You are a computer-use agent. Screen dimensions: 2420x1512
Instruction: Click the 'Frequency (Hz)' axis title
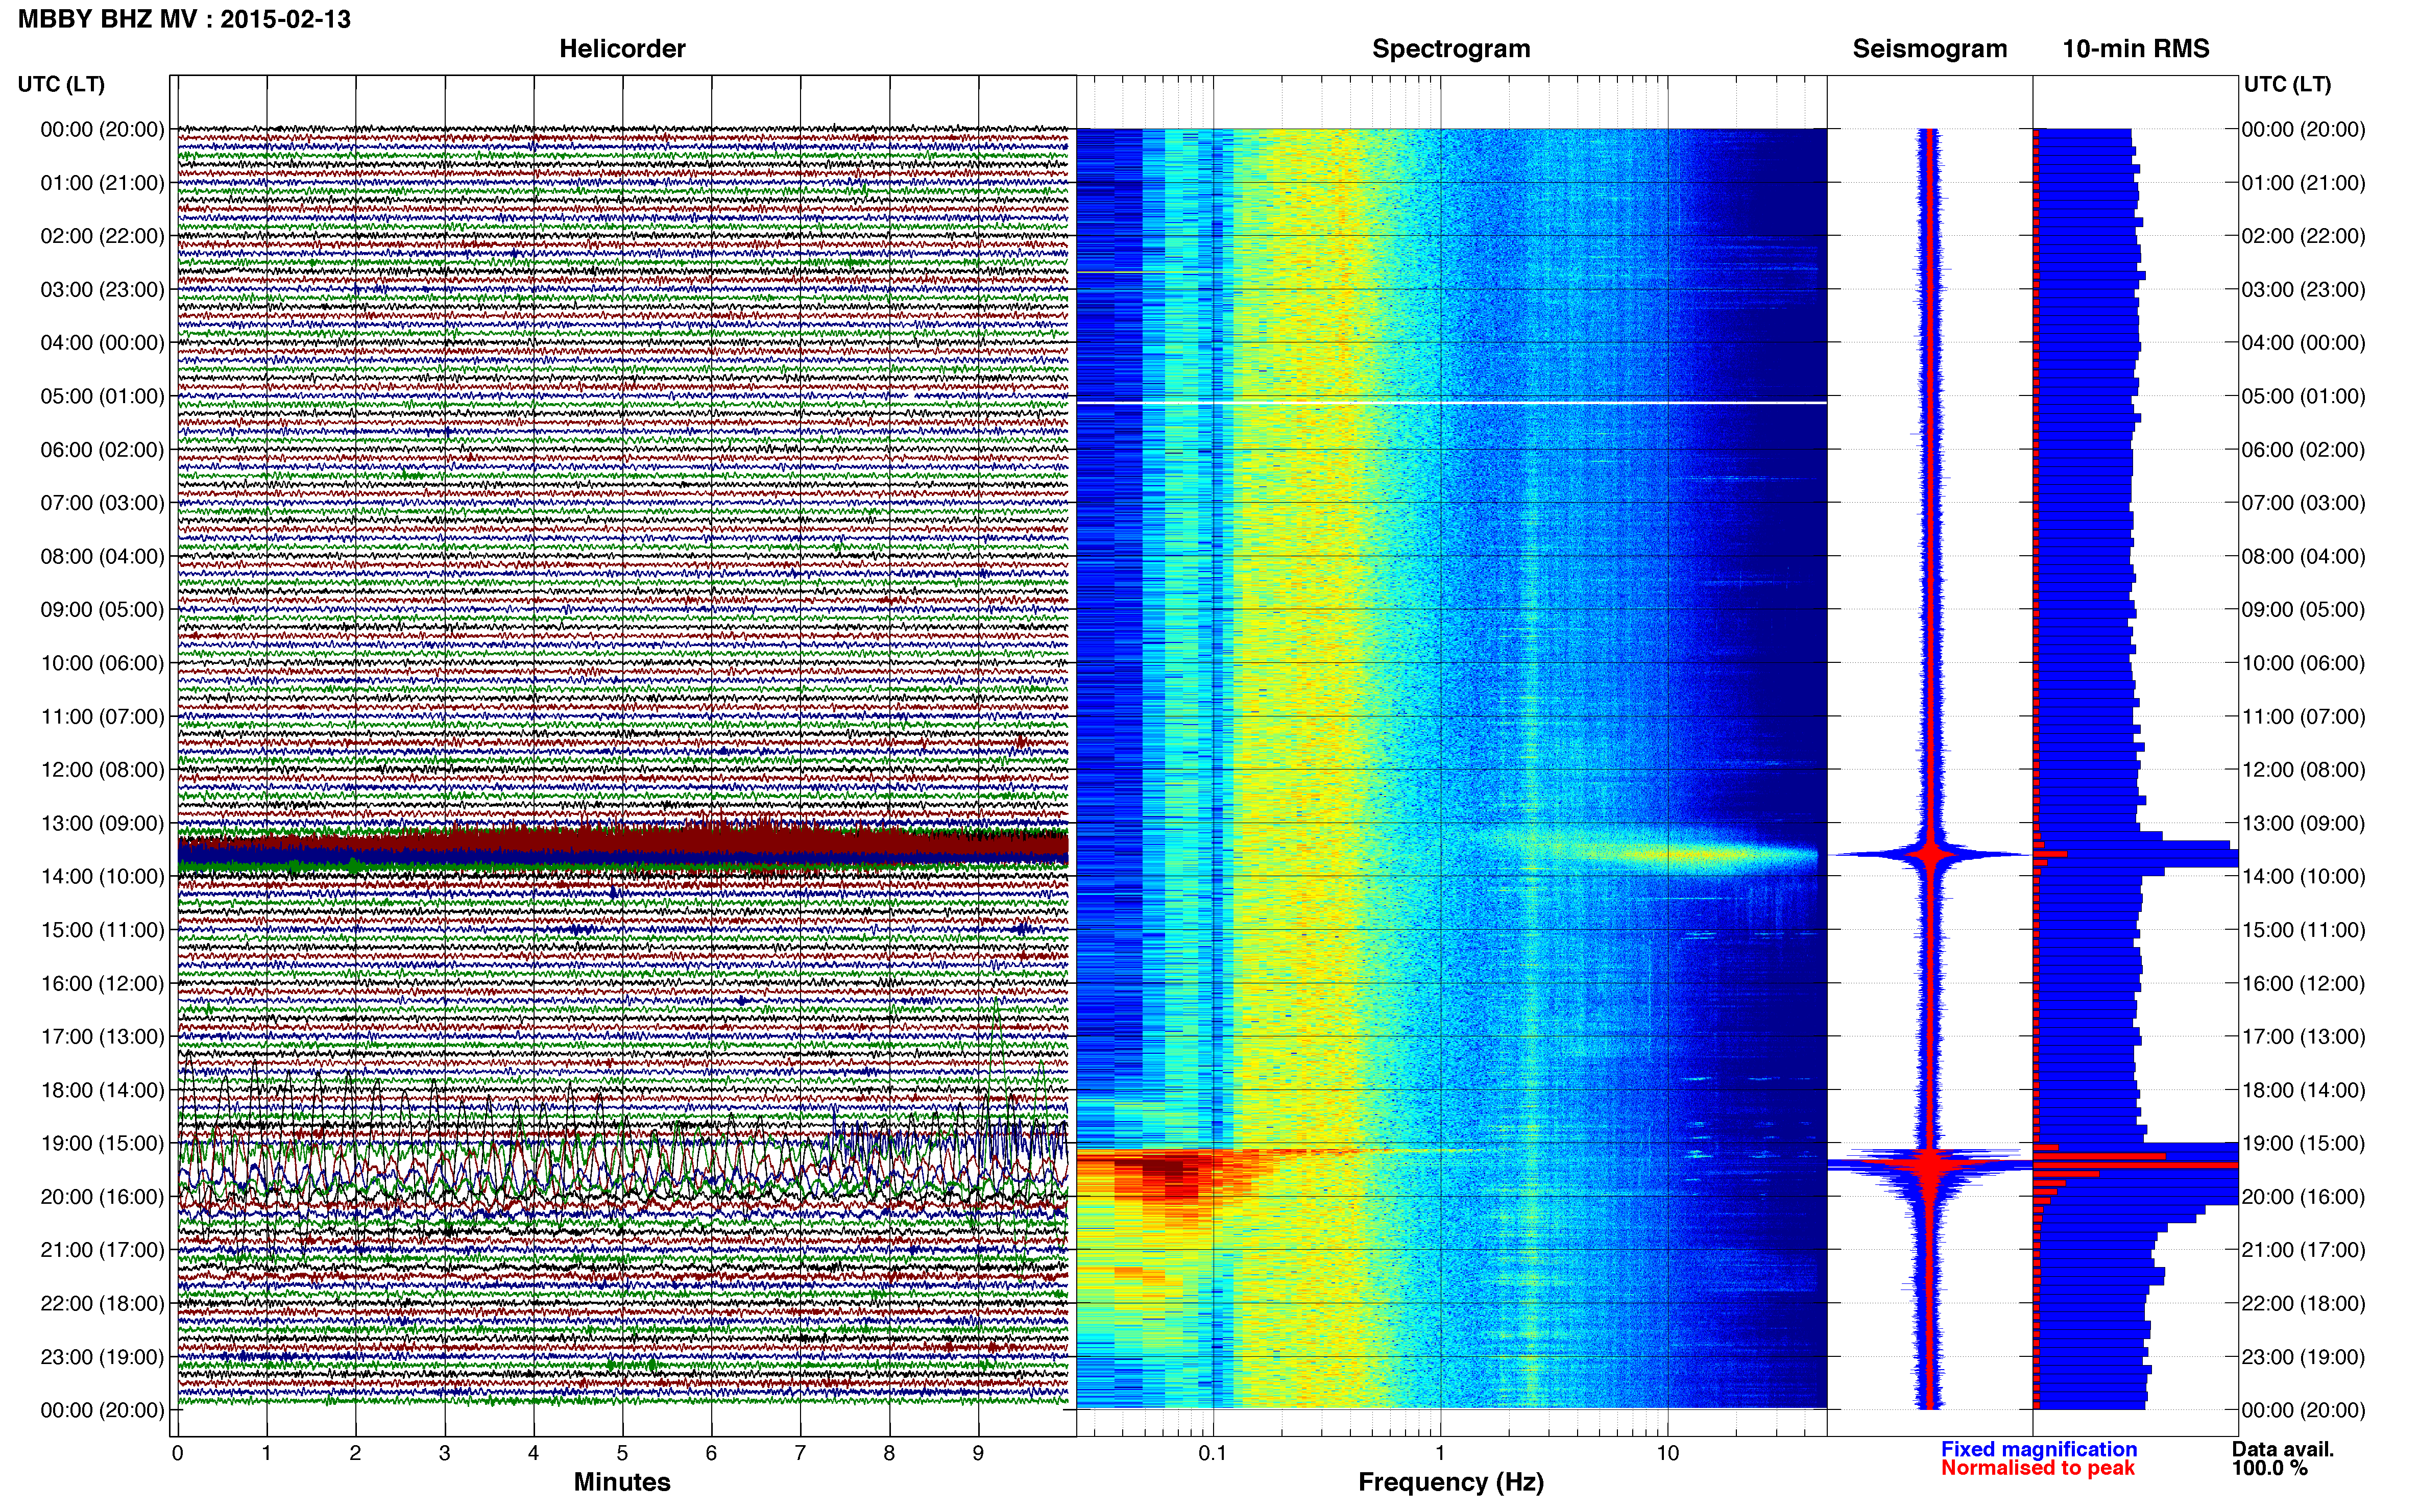[1450, 1482]
